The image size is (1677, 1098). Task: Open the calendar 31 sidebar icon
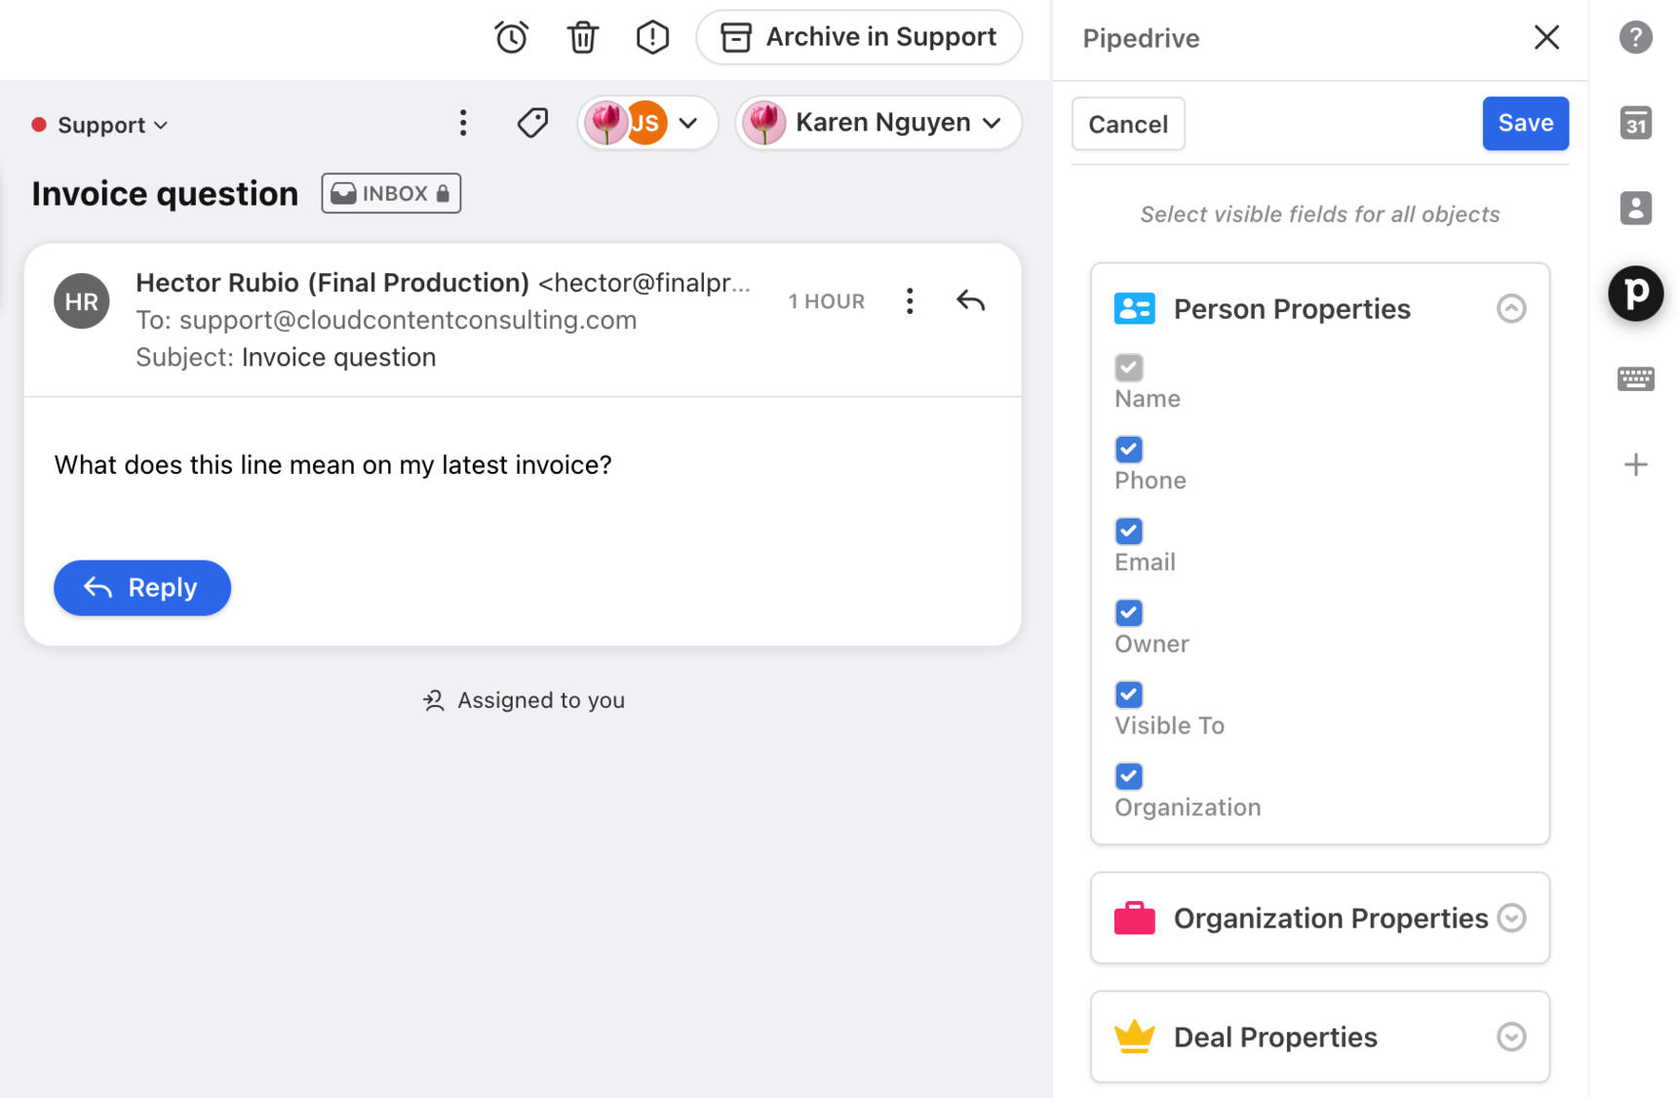coord(1635,123)
